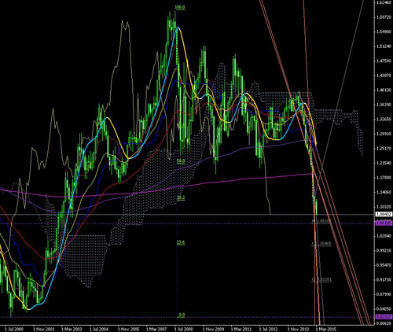Click the 0.91730 price axis label
Viewport: 393px width, 332px height.
pos(384,280)
